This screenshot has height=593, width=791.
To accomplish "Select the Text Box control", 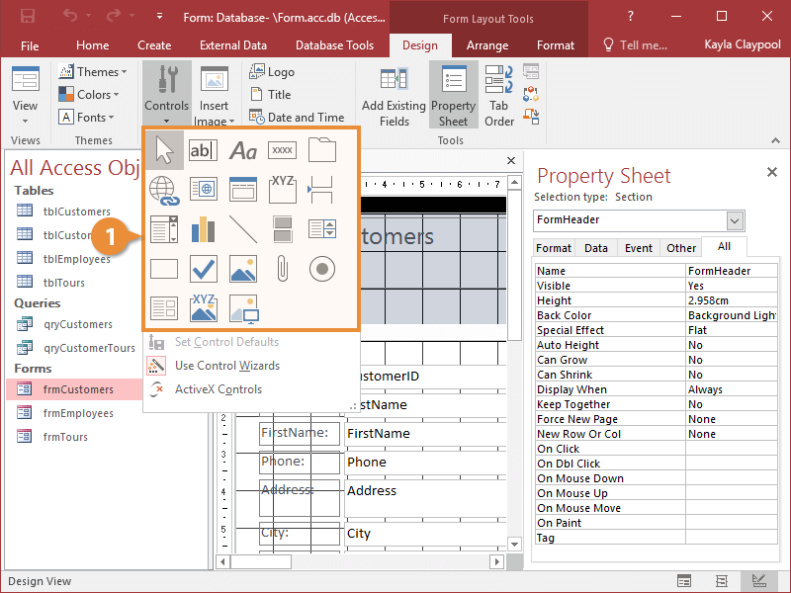I will [x=204, y=150].
